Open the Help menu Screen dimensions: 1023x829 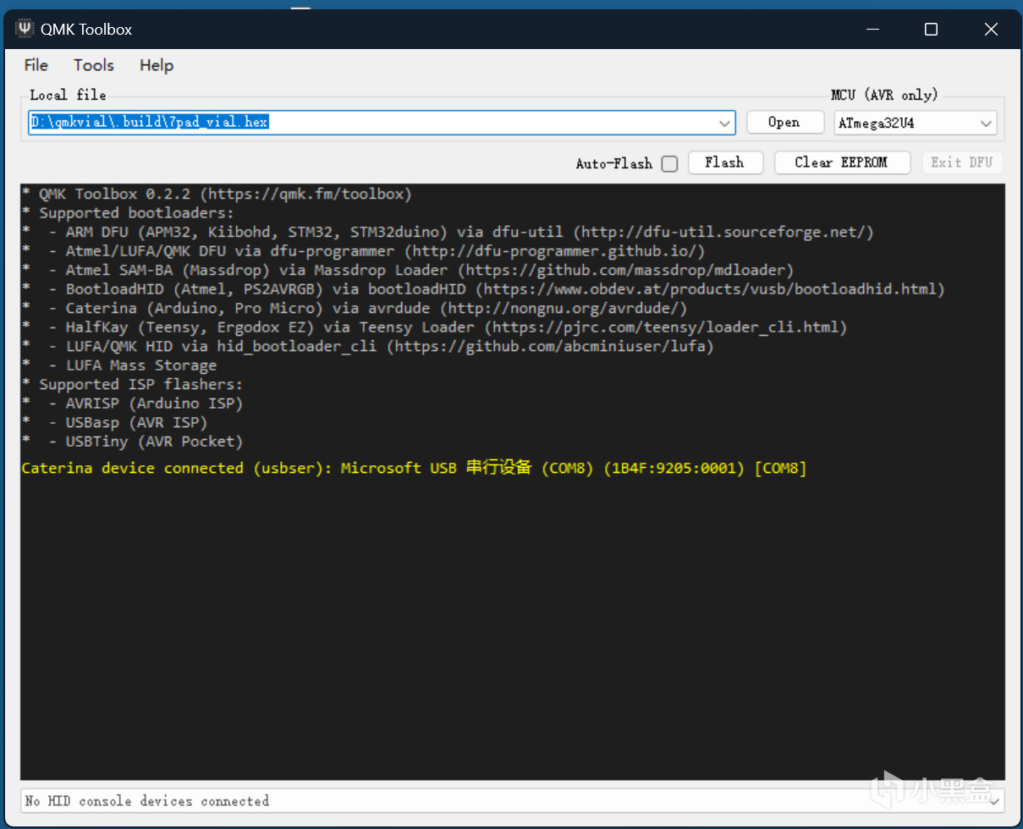[157, 65]
